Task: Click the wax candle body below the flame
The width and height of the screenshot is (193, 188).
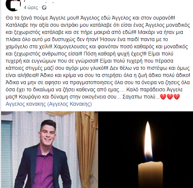Action: pos(150,175)
